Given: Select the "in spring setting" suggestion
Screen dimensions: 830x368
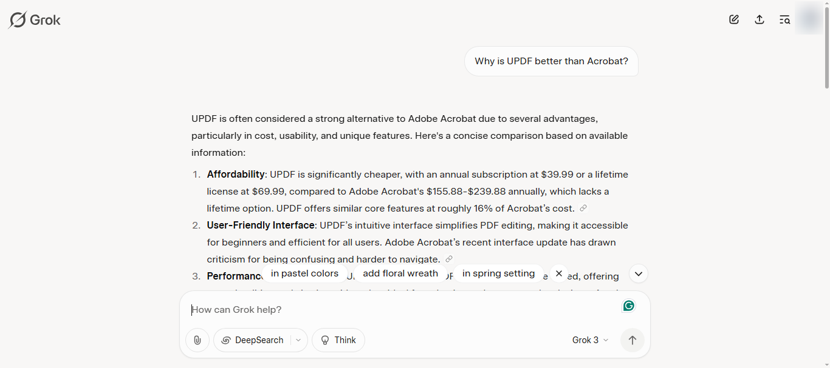Looking at the screenshot, I should pos(498,273).
